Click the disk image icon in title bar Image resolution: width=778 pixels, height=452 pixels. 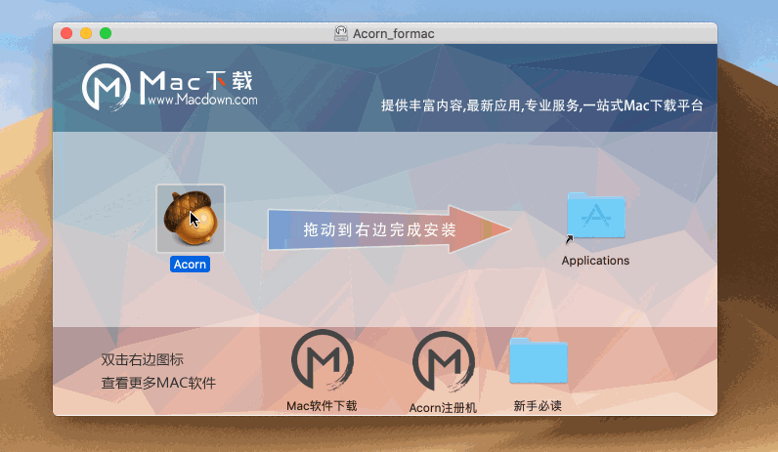[x=341, y=33]
